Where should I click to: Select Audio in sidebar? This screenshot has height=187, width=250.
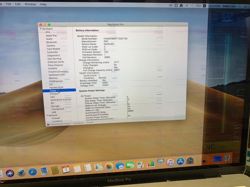click(49, 39)
